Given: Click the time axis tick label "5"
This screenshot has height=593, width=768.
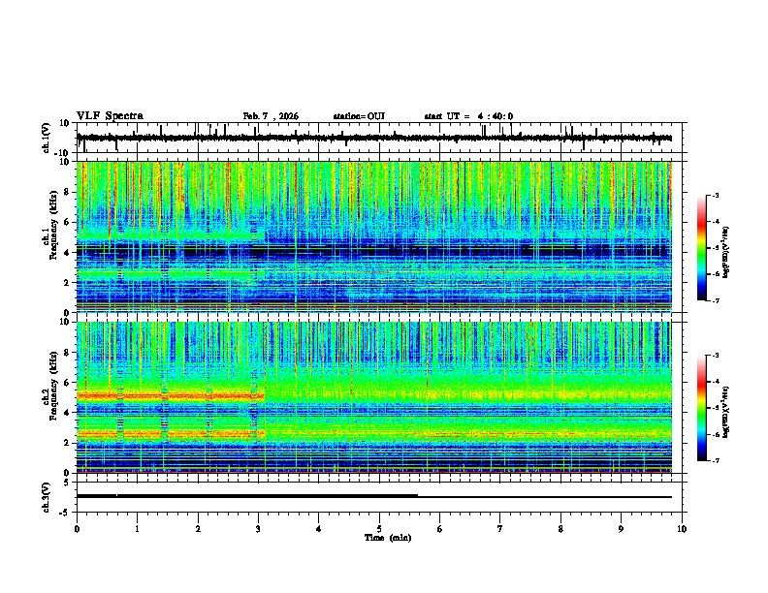Looking at the screenshot, I should coord(379,529).
